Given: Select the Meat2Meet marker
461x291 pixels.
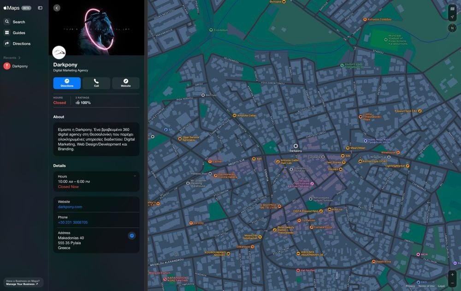Looking at the screenshot, I should [348, 148].
